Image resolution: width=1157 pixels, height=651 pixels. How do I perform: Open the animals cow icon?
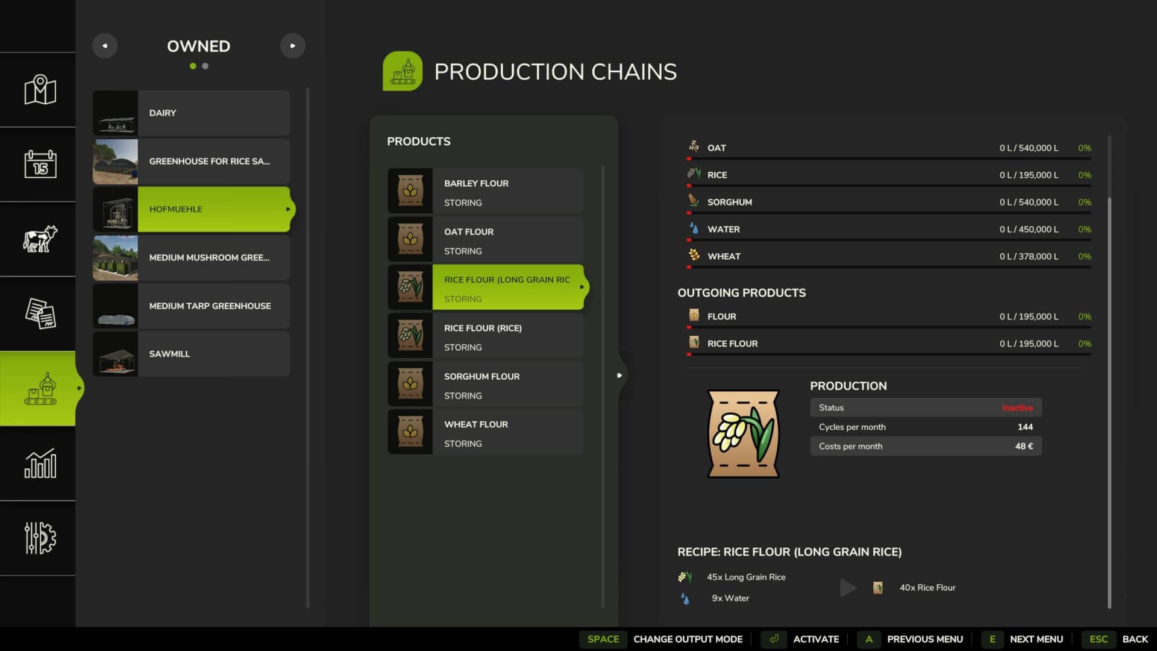pyautogui.click(x=40, y=239)
